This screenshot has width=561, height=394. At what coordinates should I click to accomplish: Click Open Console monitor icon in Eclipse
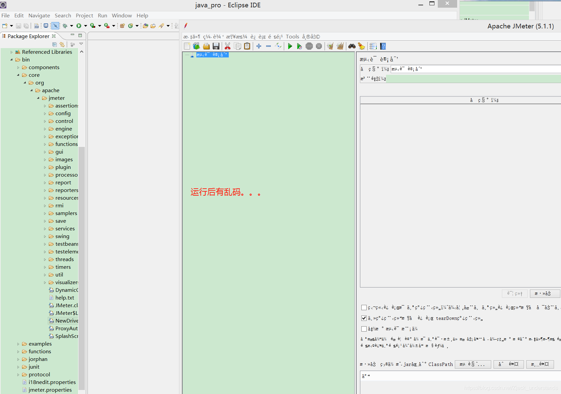tap(46, 26)
